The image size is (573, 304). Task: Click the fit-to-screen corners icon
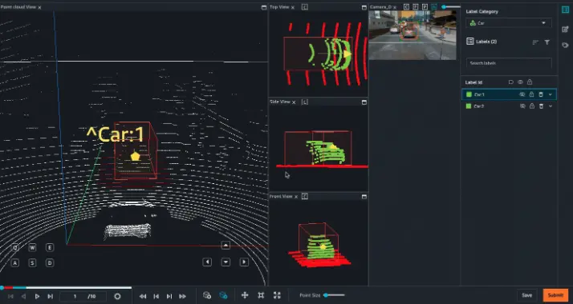pyautogui.click(x=277, y=295)
